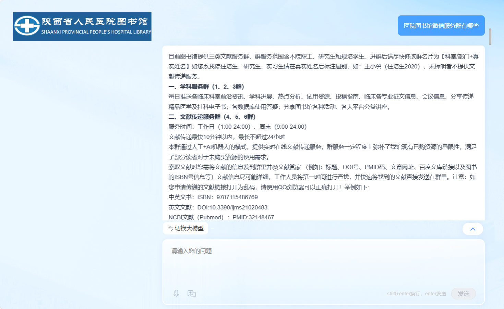Start a new chat via the chat-plus icon
The height and width of the screenshot is (309, 504).
click(192, 294)
